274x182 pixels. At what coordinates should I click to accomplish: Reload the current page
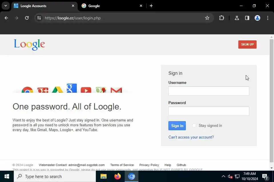tap(27, 18)
